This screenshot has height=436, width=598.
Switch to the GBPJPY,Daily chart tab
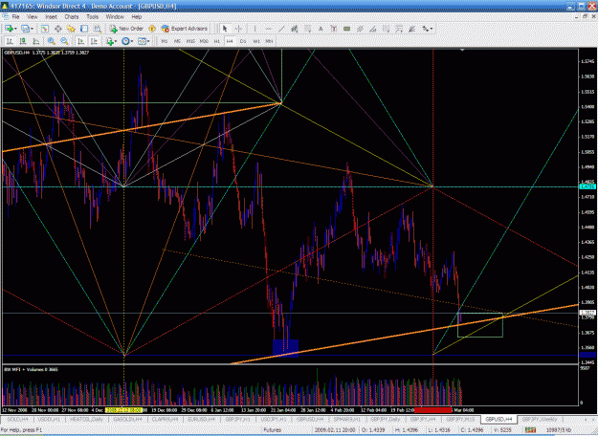tap(386, 419)
